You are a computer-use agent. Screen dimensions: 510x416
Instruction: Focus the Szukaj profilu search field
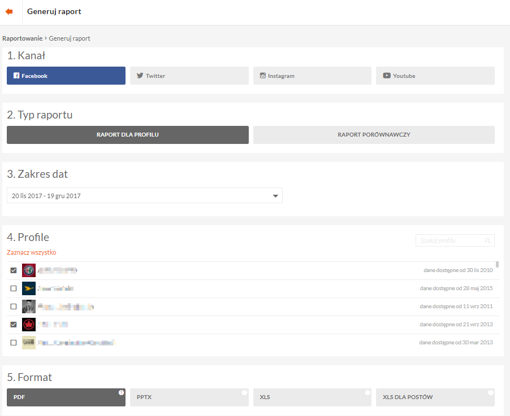pos(450,241)
